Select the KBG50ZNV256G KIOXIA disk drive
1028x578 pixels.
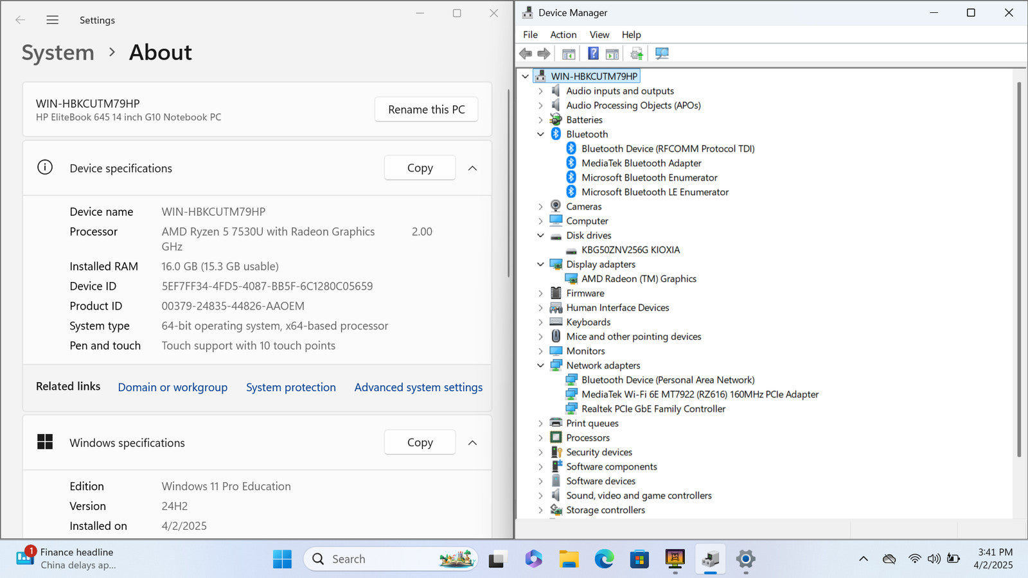coord(630,250)
